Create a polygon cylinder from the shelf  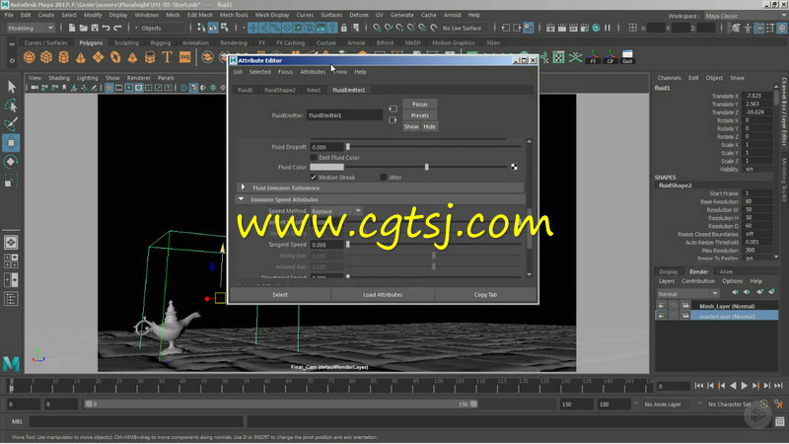(x=63, y=57)
